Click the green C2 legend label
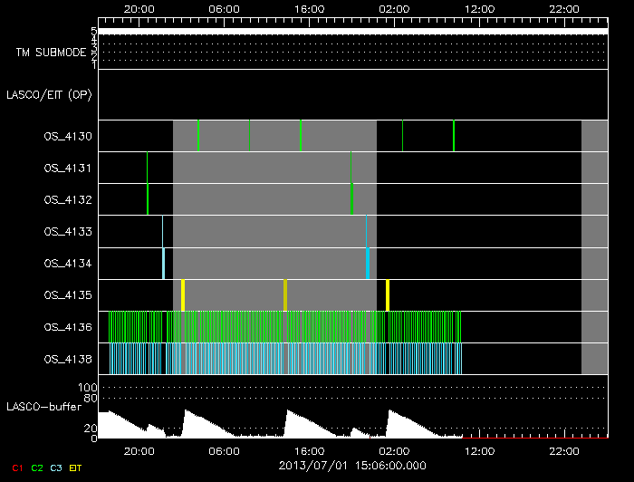This screenshot has height=482, width=634. [x=37, y=468]
